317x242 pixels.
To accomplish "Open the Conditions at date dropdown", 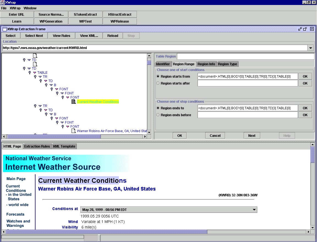I will coord(254,210).
